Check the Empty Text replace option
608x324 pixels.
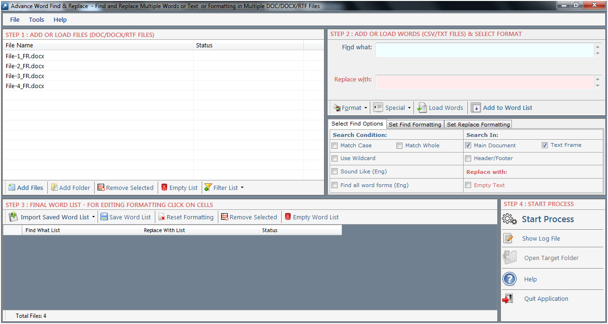pos(468,185)
